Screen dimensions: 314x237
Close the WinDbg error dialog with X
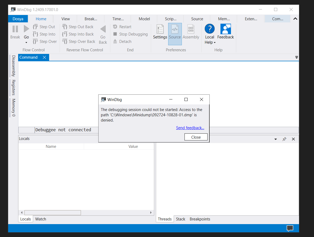pos(202,99)
